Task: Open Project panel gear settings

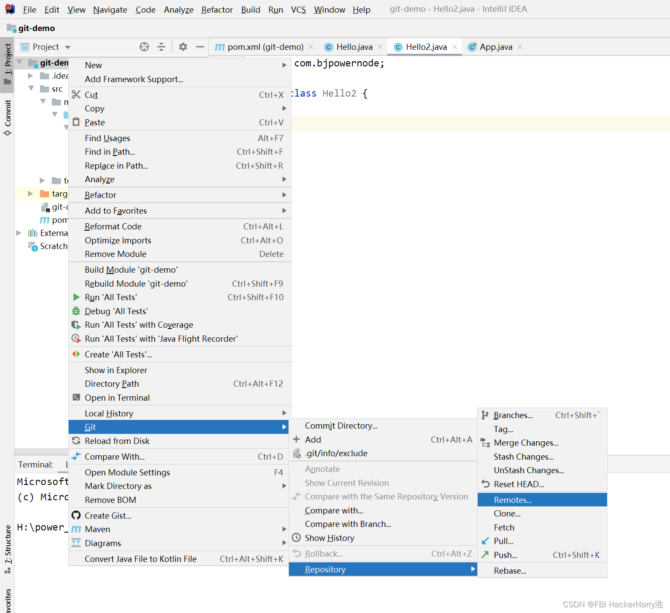Action: tap(183, 47)
